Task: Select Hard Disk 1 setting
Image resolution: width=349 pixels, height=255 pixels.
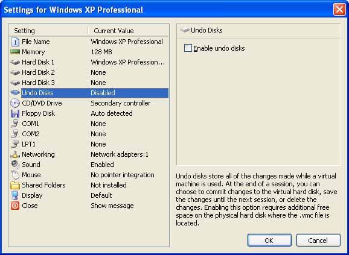Action: tap(89, 62)
